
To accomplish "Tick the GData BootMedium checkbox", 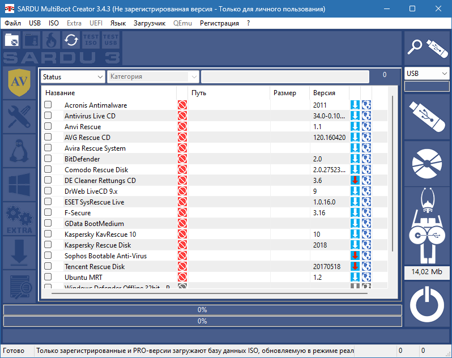I will [48, 223].
